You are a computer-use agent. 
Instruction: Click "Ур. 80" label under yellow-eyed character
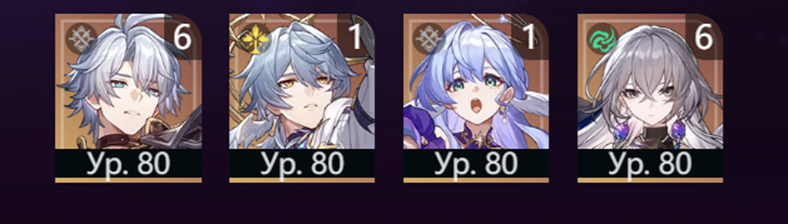click(x=302, y=164)
